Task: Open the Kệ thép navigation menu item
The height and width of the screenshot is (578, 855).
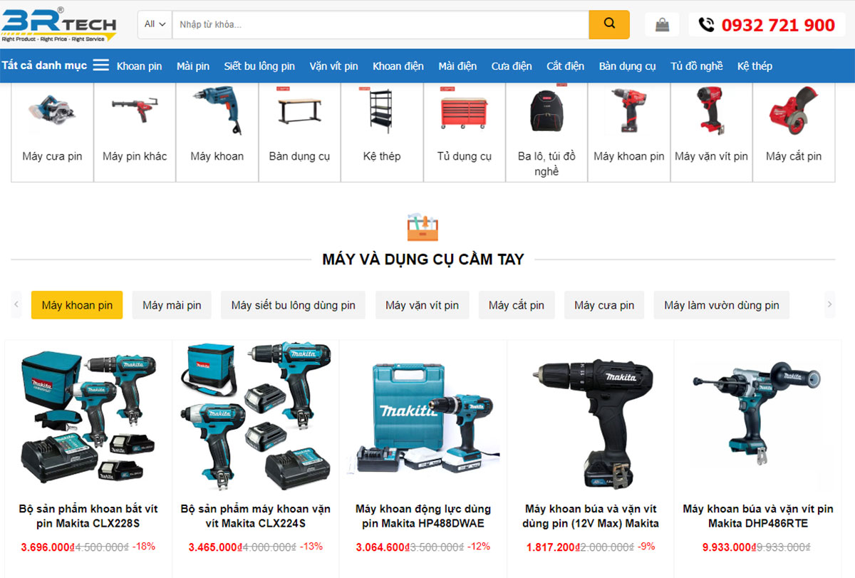Action: (755, 66)
